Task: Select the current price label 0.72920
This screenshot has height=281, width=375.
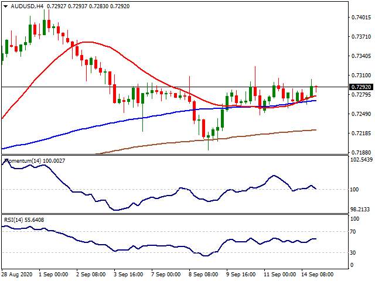Action: tap(362, 87)
